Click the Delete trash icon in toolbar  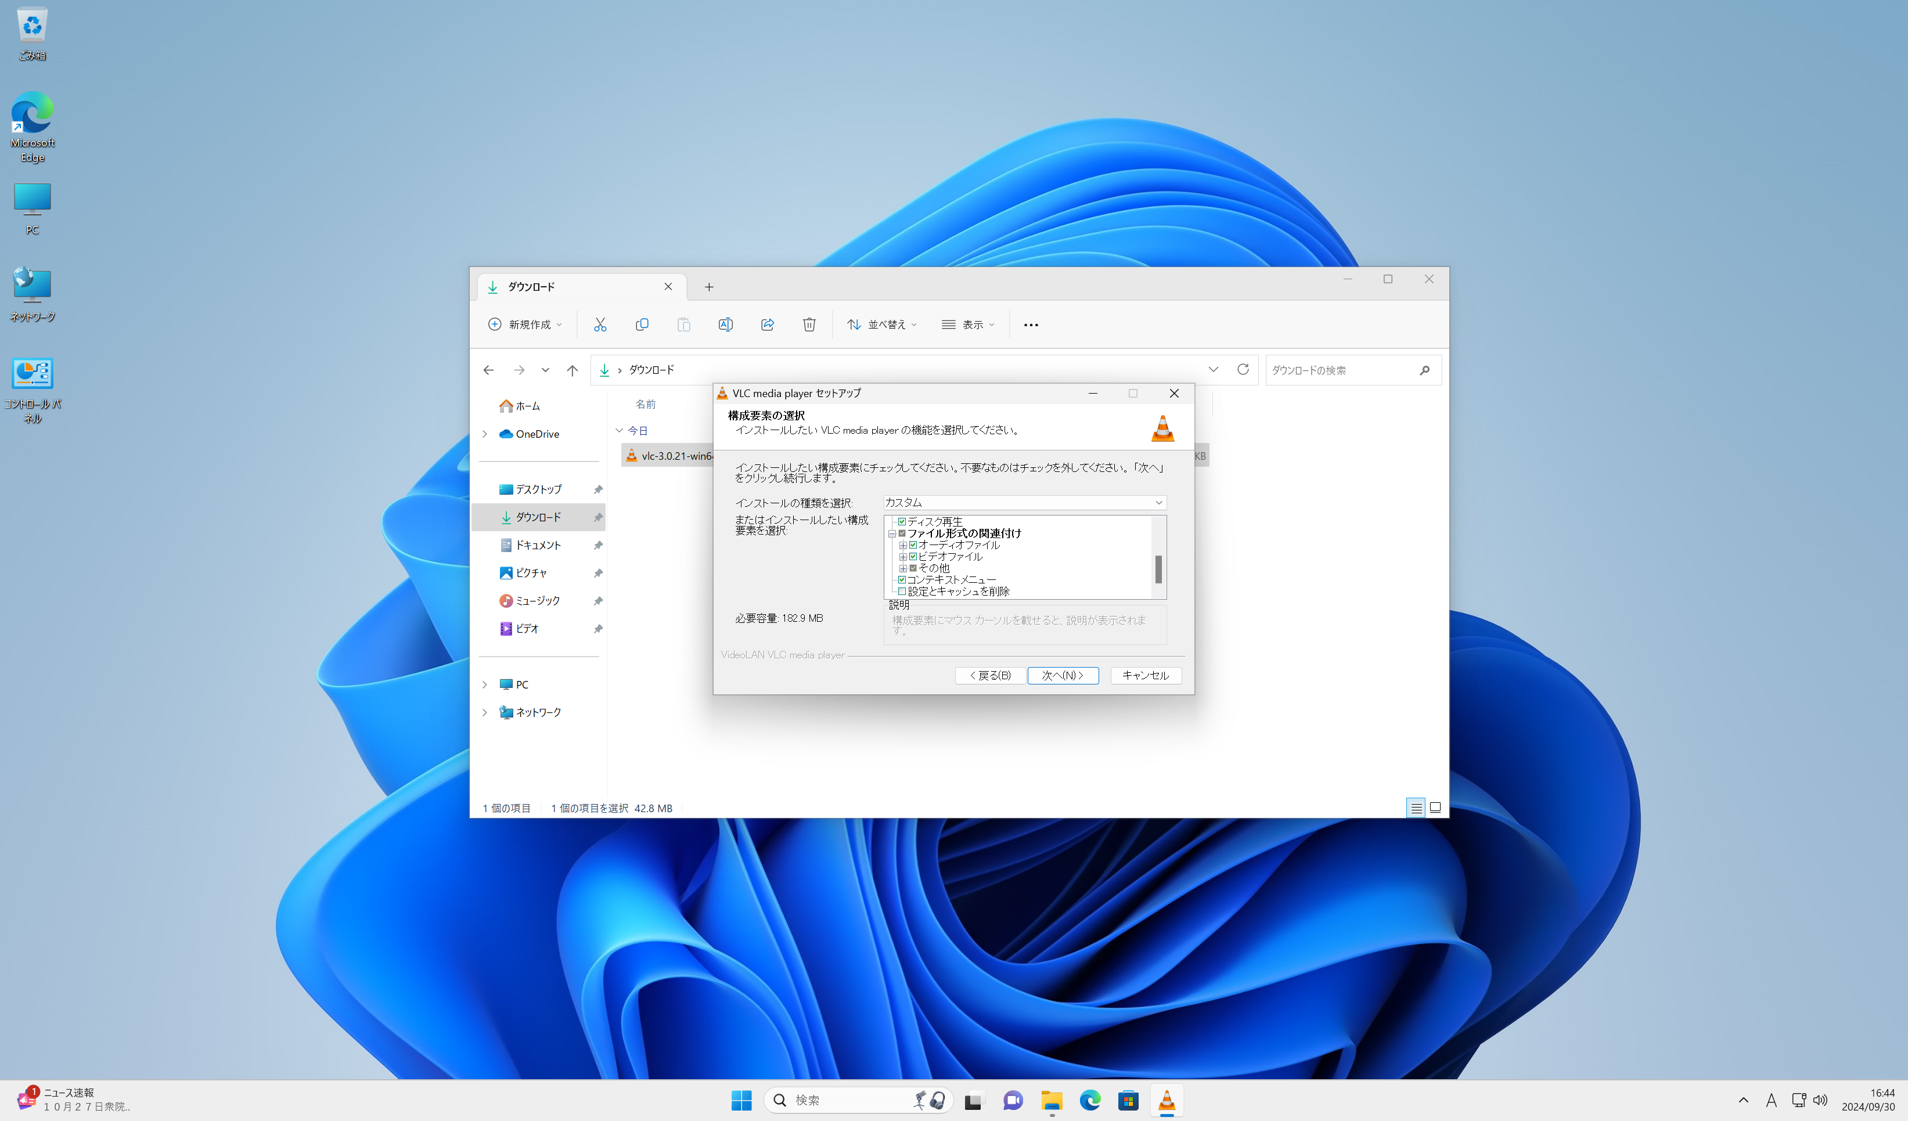[809, 325]
